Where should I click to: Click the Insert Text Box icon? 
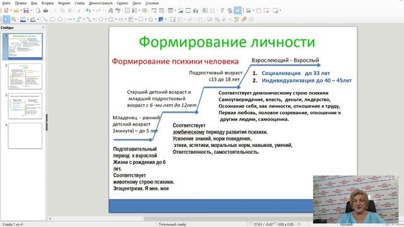coord(205,11)
